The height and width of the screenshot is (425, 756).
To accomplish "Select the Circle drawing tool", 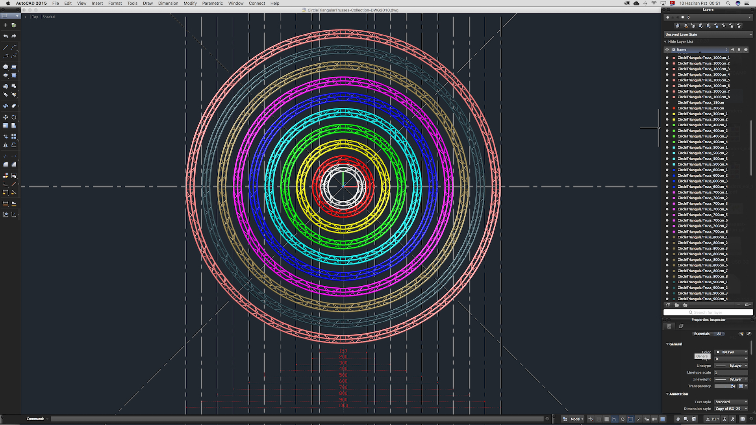I will (6, 67).
